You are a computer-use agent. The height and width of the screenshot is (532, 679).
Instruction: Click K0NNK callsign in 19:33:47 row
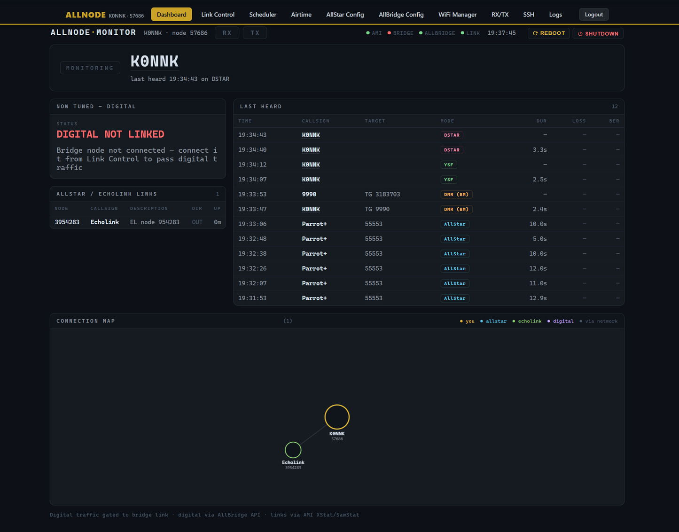pos(311,209)
